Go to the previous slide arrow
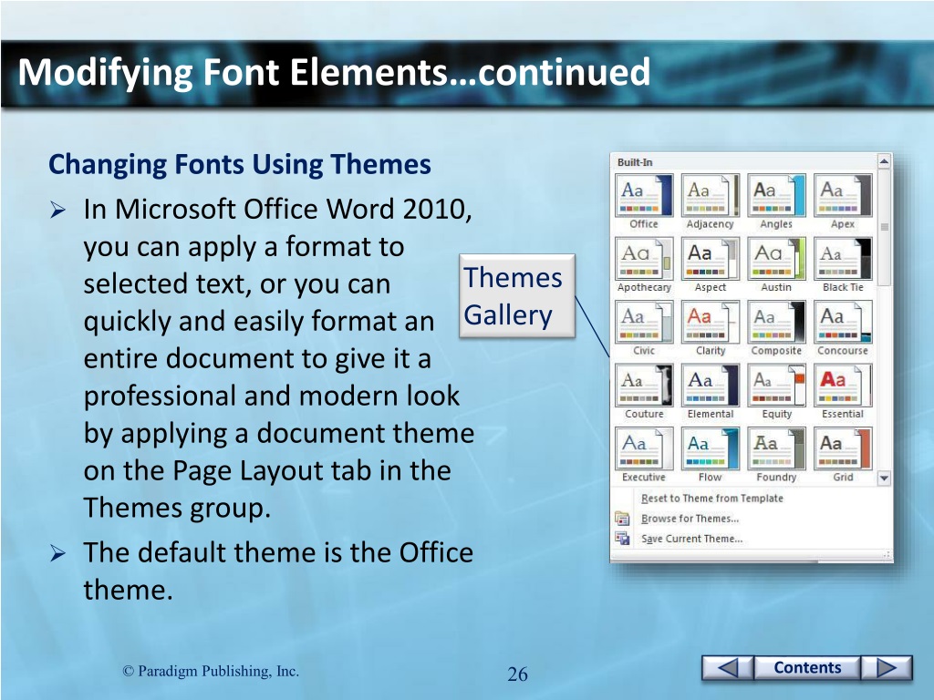The height and width of the screenshot is (700, 934). point(728,668)
